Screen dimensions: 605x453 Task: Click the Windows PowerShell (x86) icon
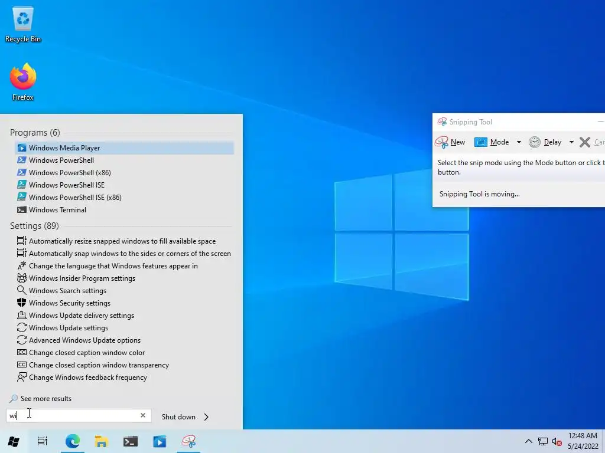click(x=22, y=173)
